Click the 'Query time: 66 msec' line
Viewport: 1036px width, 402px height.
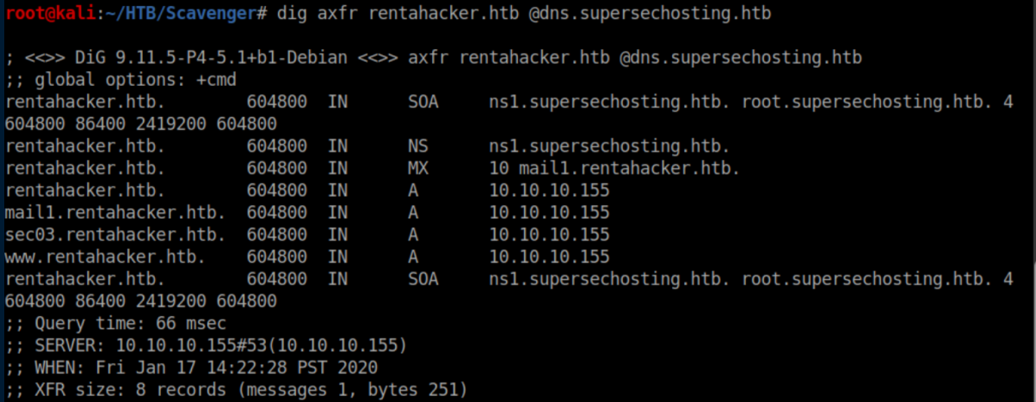coord(115,324)
